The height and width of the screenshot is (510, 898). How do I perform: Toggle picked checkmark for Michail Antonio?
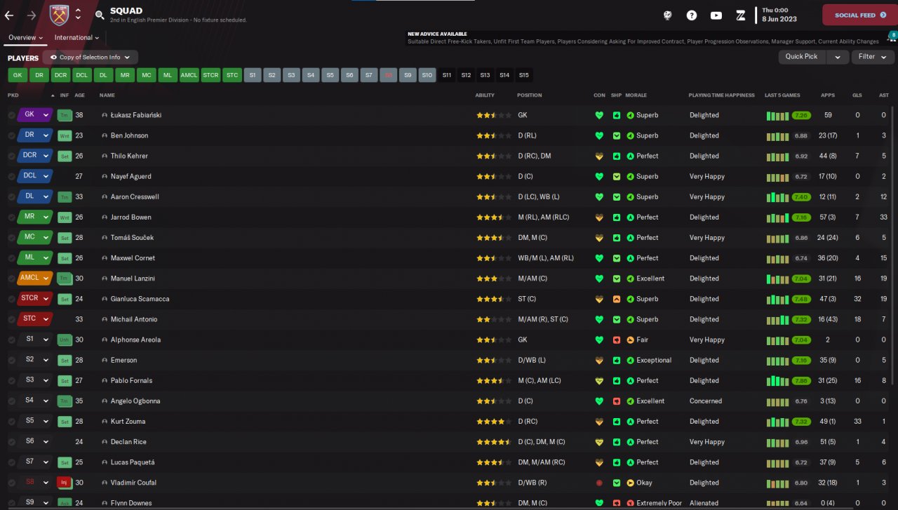pos(12,319)
